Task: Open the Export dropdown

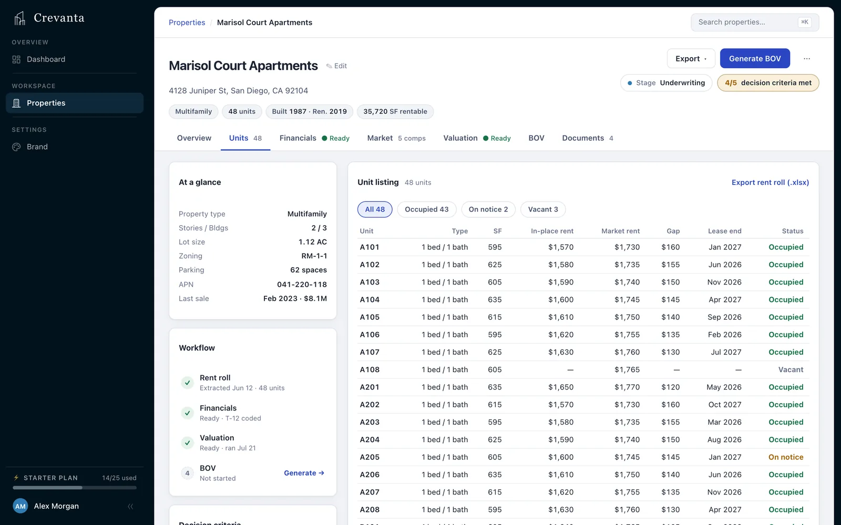Action: tap(691, 59)
